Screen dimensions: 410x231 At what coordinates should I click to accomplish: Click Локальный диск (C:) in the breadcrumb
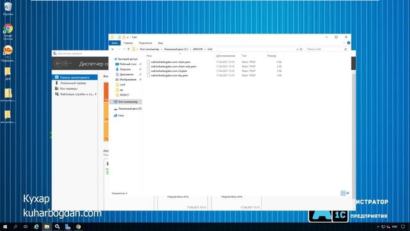click(176, 49)
